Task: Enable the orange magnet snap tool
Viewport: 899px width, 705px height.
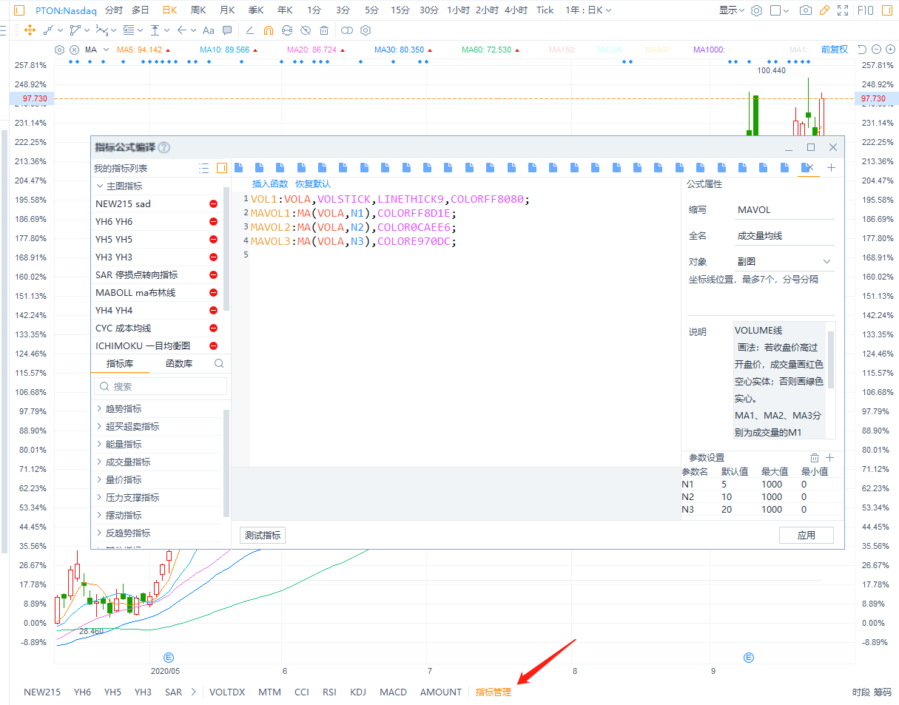Action: point(268,30)
